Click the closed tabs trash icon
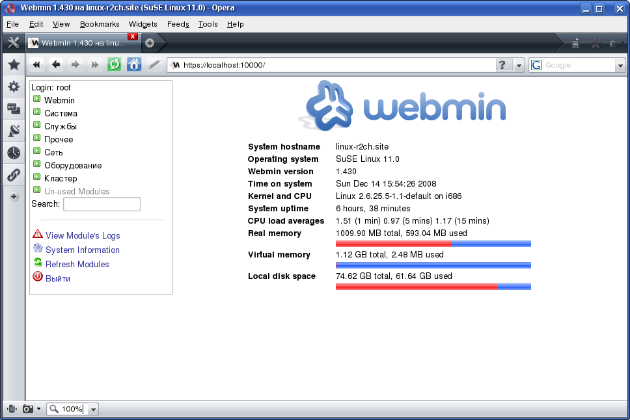The width and height of the screenshot is (630, 420). click(612, 43)
